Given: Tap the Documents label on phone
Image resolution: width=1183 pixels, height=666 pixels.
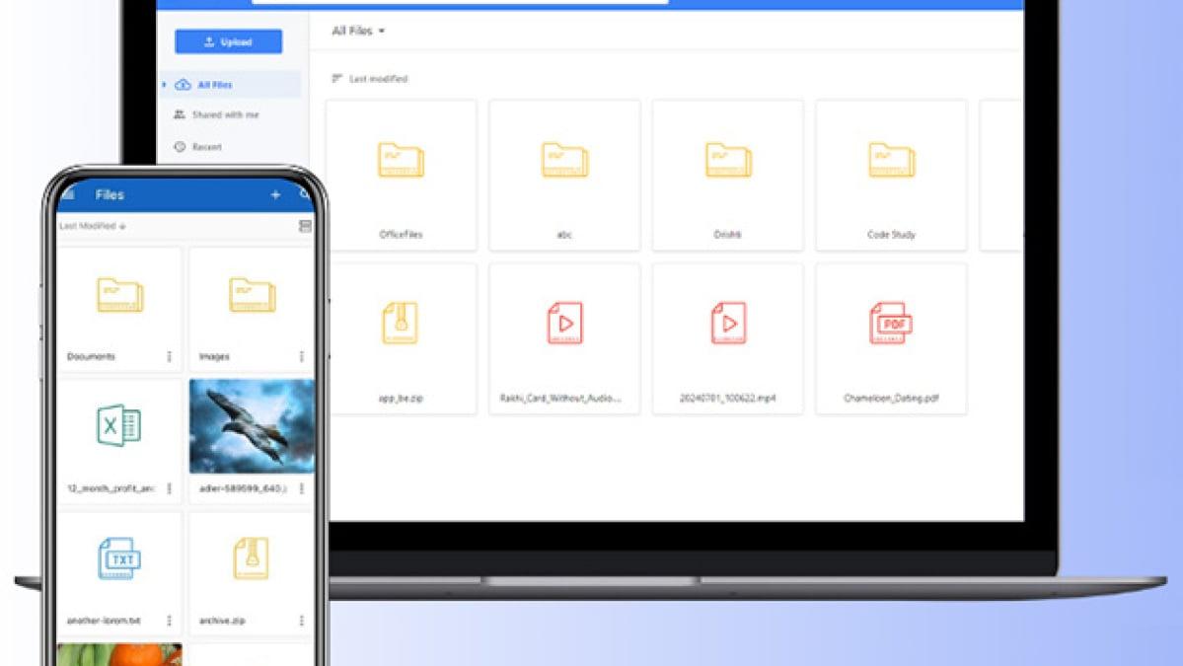Looking at the screenshot, I should tap(92, 357).
